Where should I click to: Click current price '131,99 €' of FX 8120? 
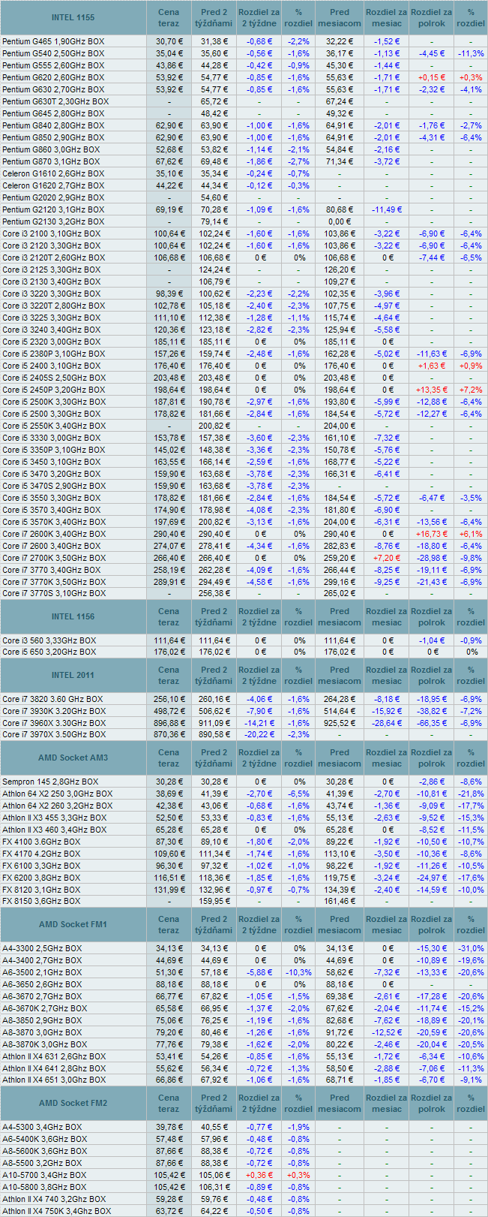coord(169,890)
